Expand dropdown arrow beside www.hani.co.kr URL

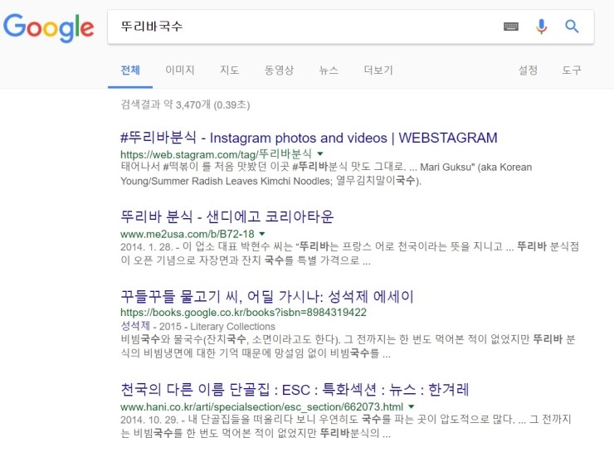(412, 406)
